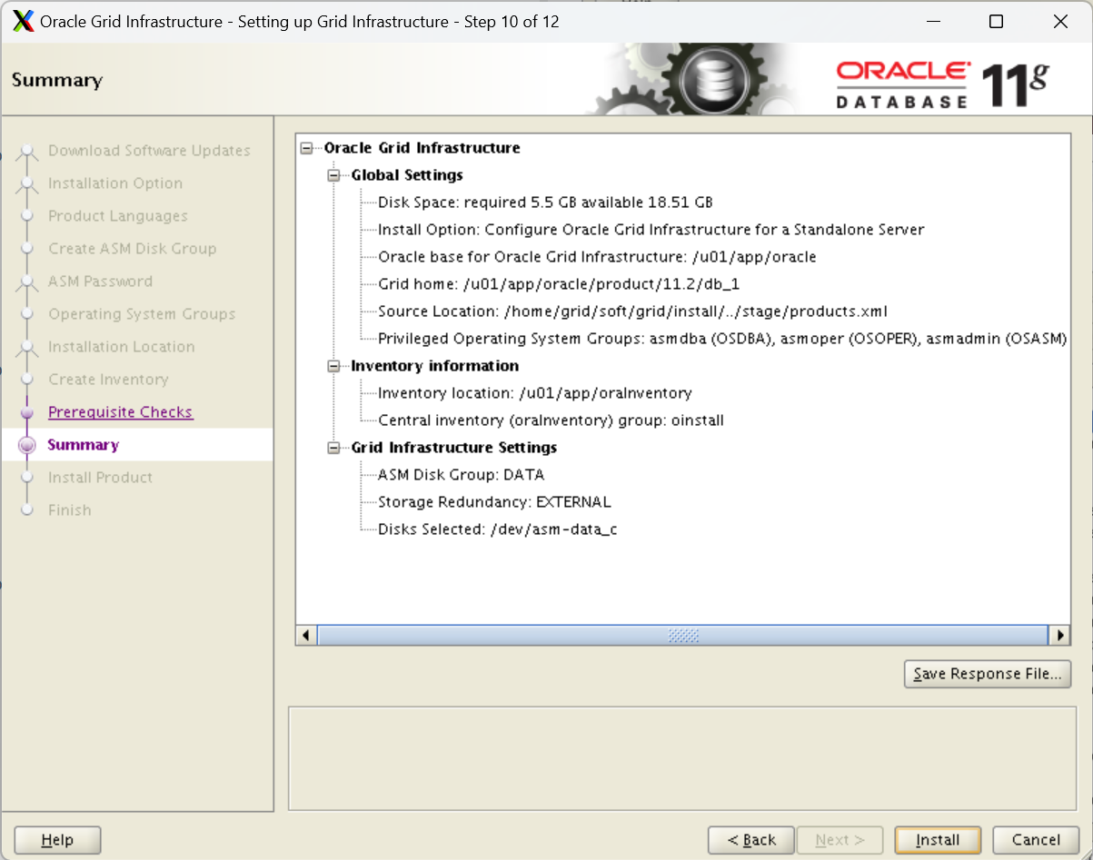Click the Summary step bullet icon
Viewport: 1093px width, 860px height.
tap(27, 445)
